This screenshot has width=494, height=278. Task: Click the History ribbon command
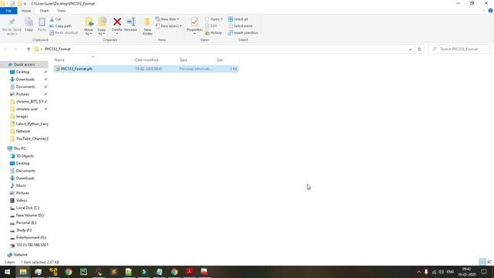(213, 32)
